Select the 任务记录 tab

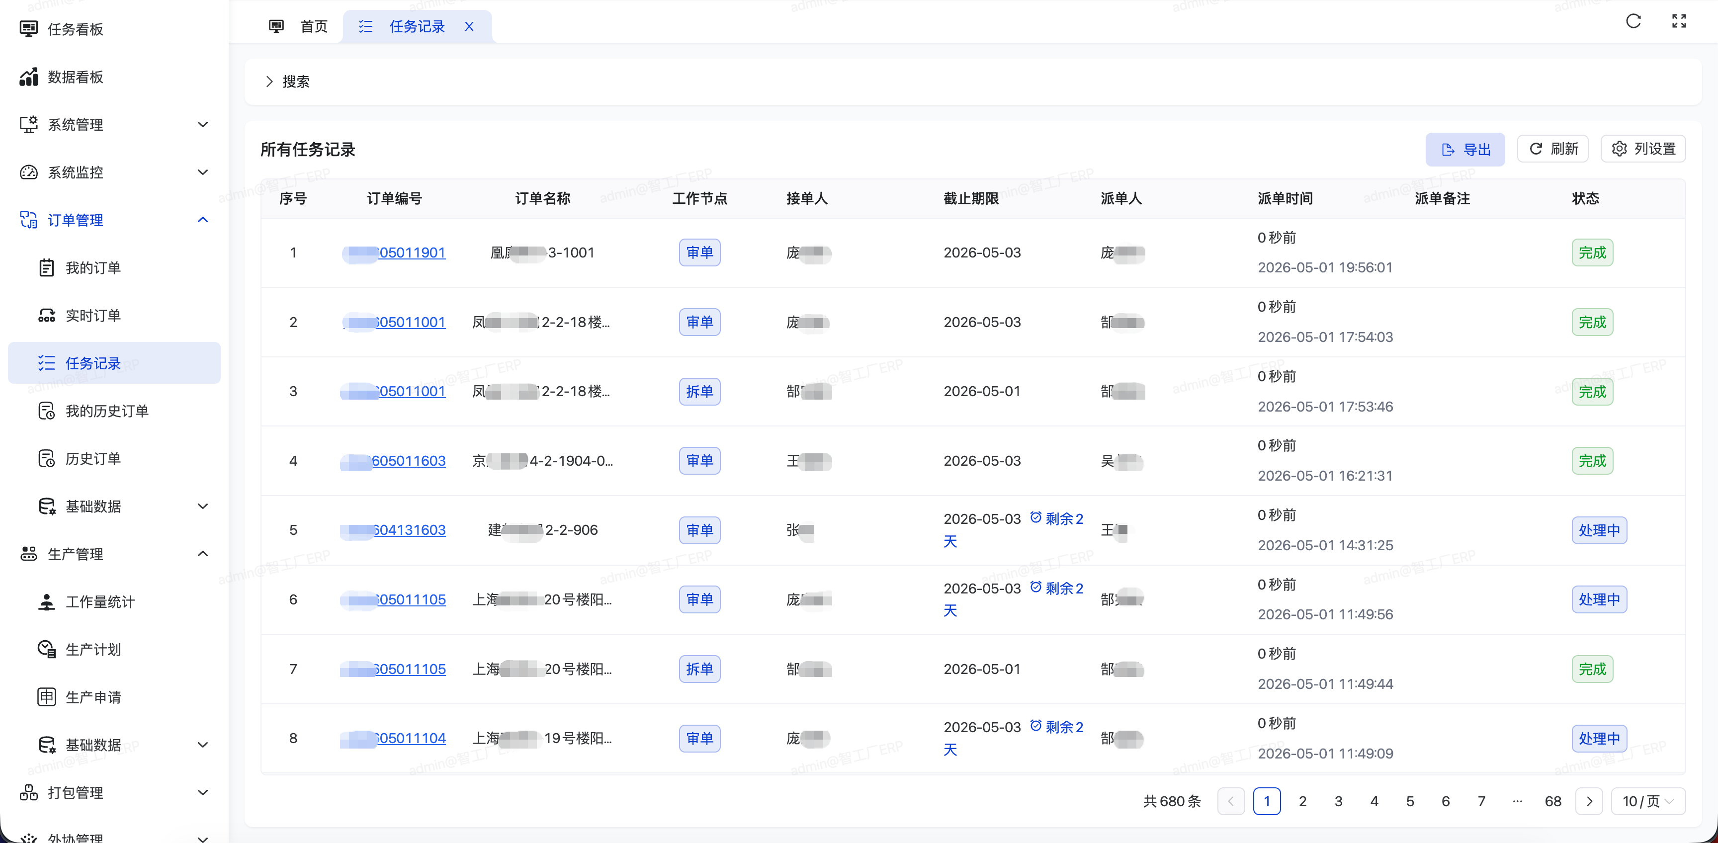[x=417, y=27]
